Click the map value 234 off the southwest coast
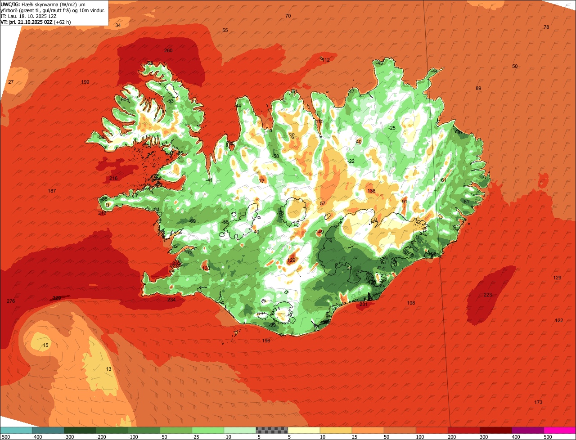Screen dimensions: 576x440 click(171, 300)
